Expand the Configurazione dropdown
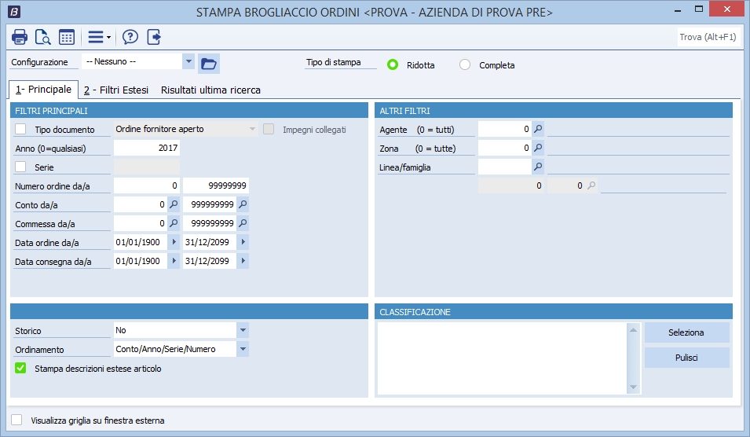750x437 pixels. click(188, 61)
